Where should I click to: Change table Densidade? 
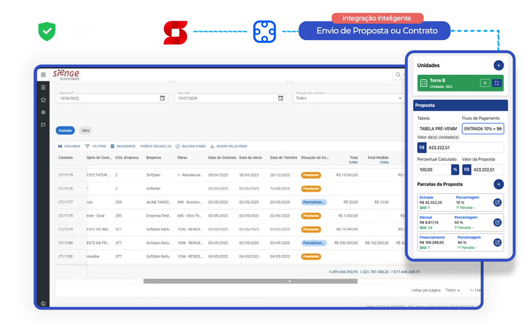click(123, 146)
